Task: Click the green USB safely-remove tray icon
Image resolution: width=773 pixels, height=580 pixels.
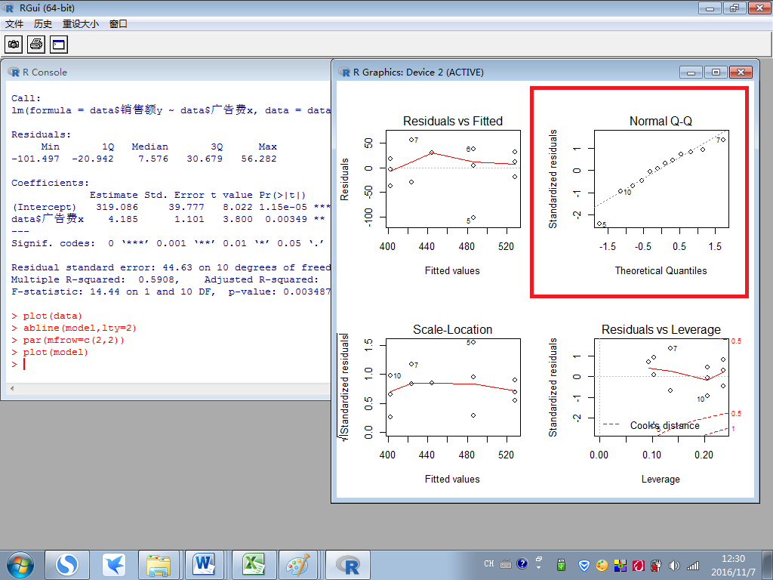Action: [561, 565]
